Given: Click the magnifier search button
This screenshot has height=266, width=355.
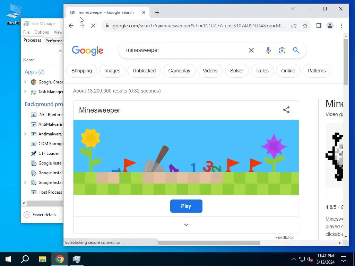Looking at the screenshot, I should pos(296,50).
